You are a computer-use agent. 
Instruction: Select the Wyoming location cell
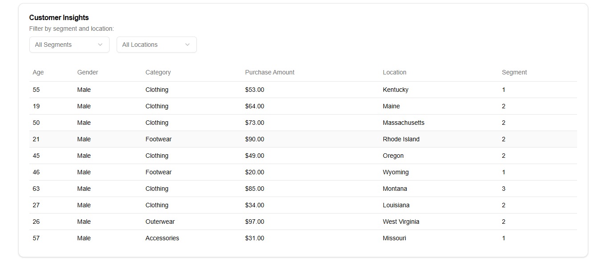tap(395, 172)
